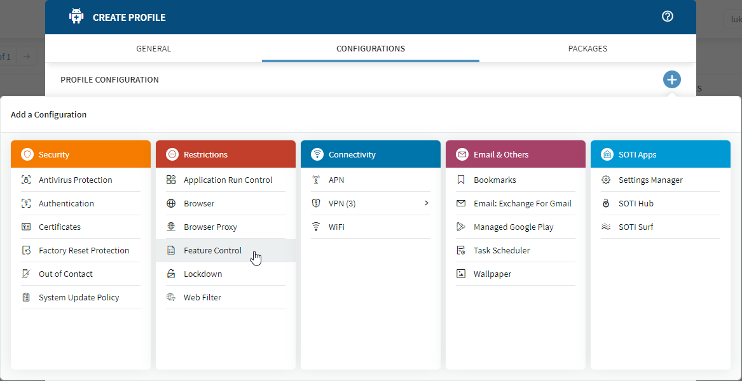
Task: Click the SOTI Apps category header
Action: pos(661,154)
